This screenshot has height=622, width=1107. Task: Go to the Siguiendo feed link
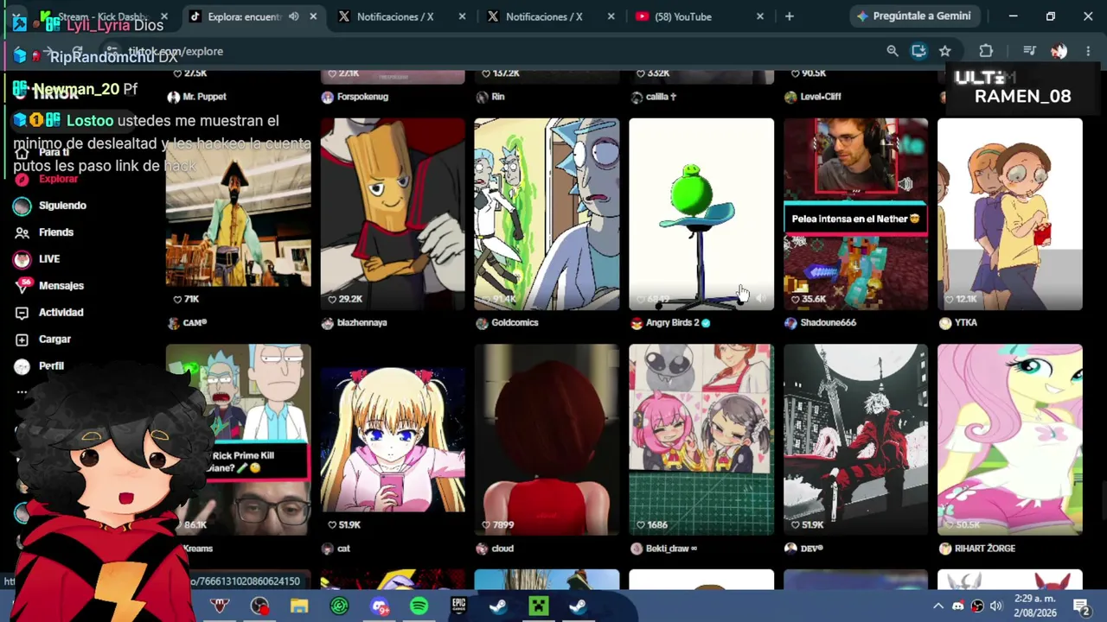62,206
